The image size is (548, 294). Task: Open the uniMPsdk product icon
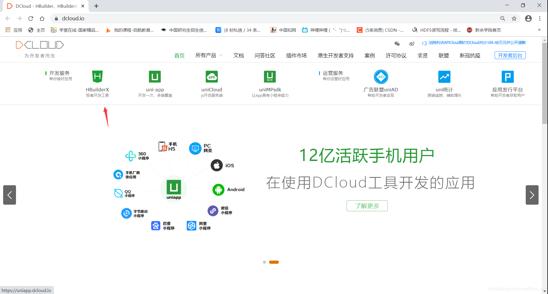coord(270,76)
